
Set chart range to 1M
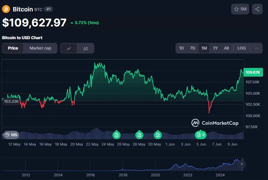tap(204, 48)
